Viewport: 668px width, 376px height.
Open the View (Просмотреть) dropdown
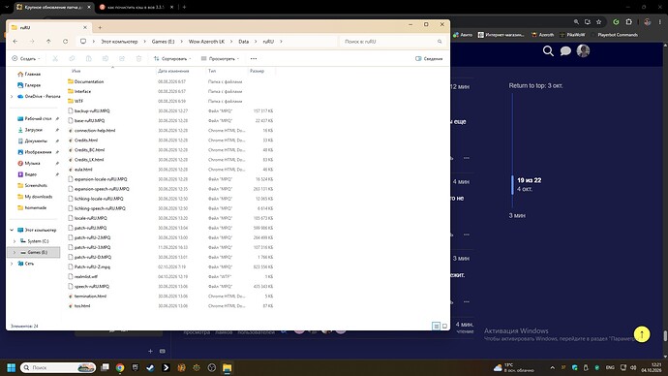tap(221, 59)
